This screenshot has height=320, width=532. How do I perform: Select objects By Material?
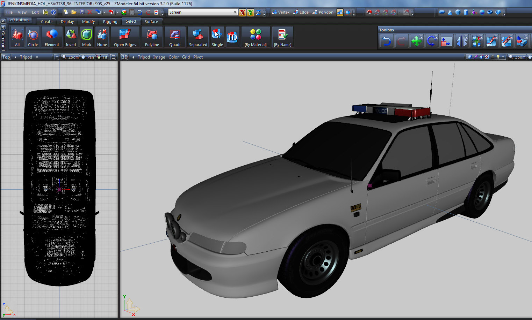tap(256, 37)
